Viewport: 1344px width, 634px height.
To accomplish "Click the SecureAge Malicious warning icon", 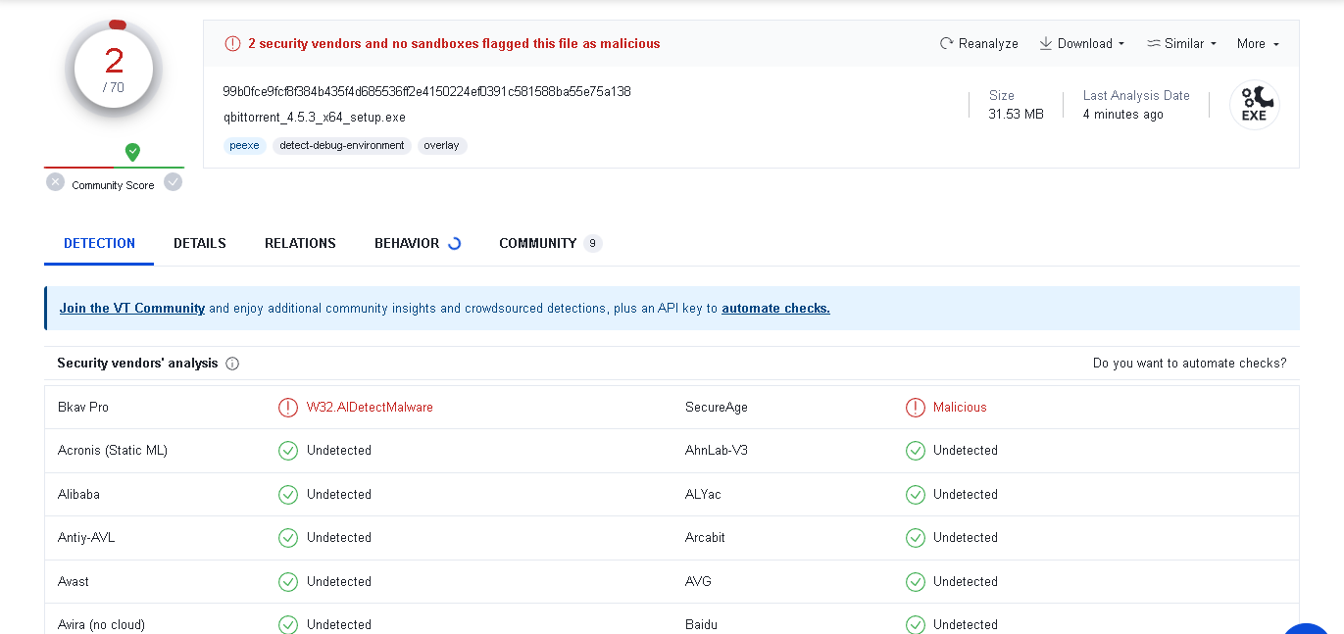I will tap(915, 408).
